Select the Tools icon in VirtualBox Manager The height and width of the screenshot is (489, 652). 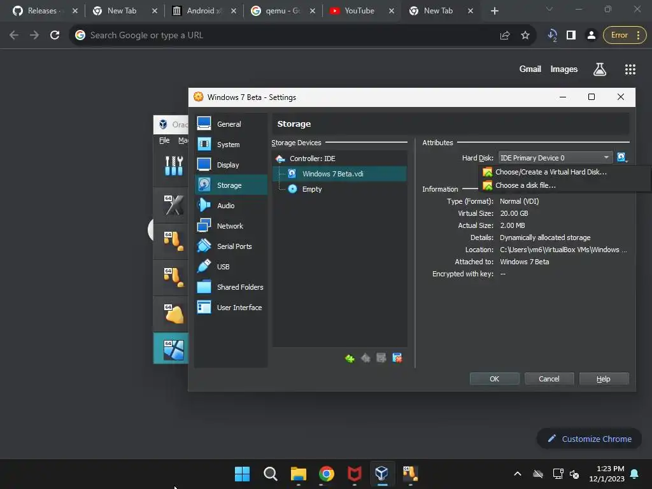[173, 166]
